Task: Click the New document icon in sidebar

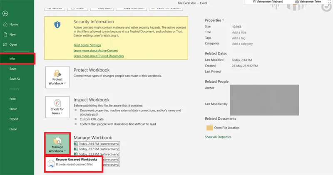Action: coord(5,35)
